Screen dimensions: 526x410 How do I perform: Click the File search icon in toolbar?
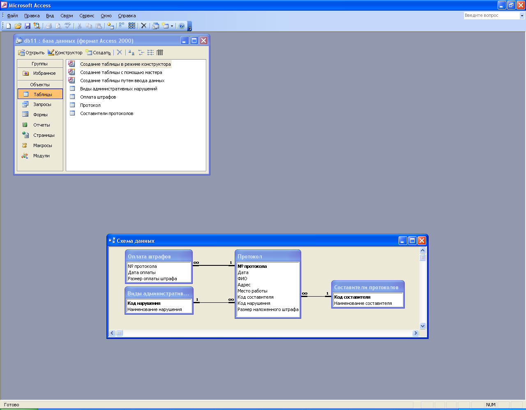click(x=37, y=25)
